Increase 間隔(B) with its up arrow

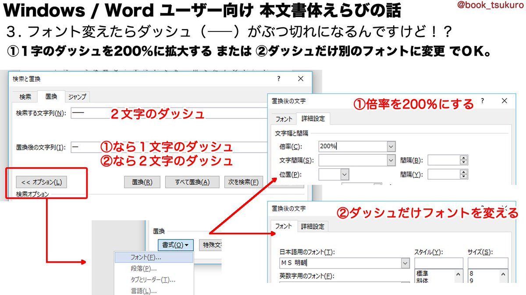[x=464, y=158]
